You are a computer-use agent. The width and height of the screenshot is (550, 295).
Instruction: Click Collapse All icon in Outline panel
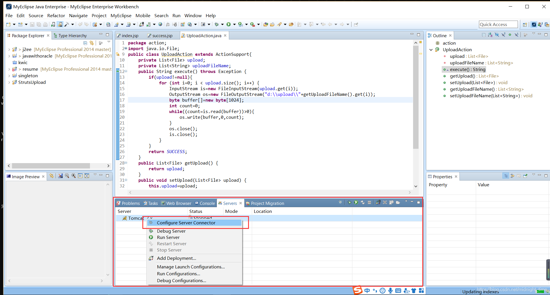coord(484,35)
